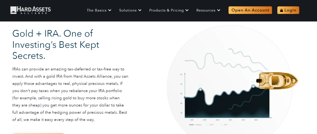Expand The Basics chevron arrow
Screen dimensions: 317x134
[110, 10]
